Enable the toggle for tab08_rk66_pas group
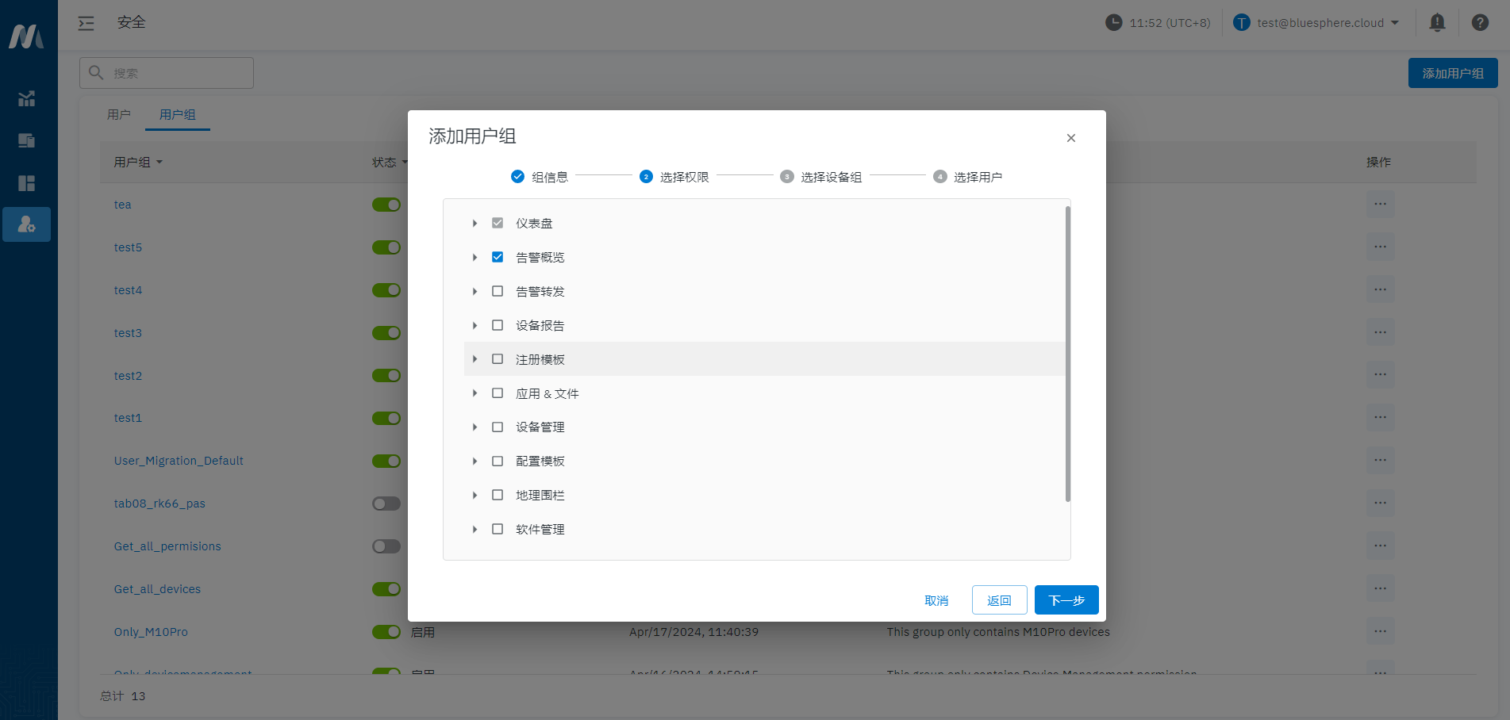 coord(386,503)
